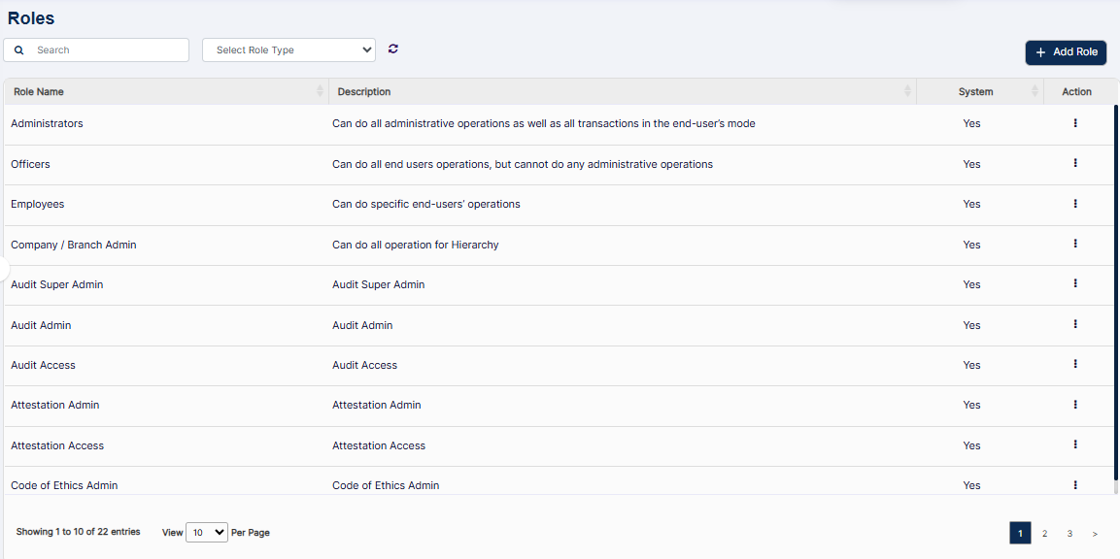Open the action menu for Administrators role
This screenshot has height=559, width=1120.
1075,123
